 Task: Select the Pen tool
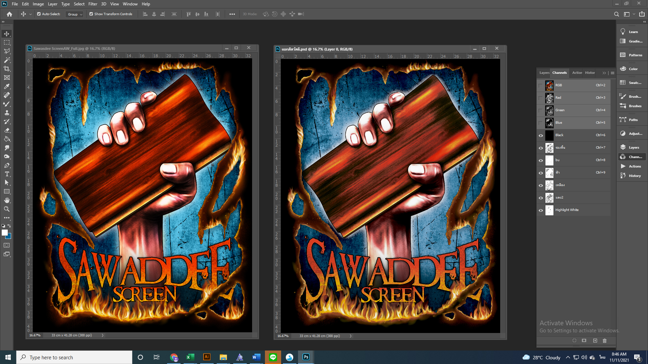(x=7, y=165)
